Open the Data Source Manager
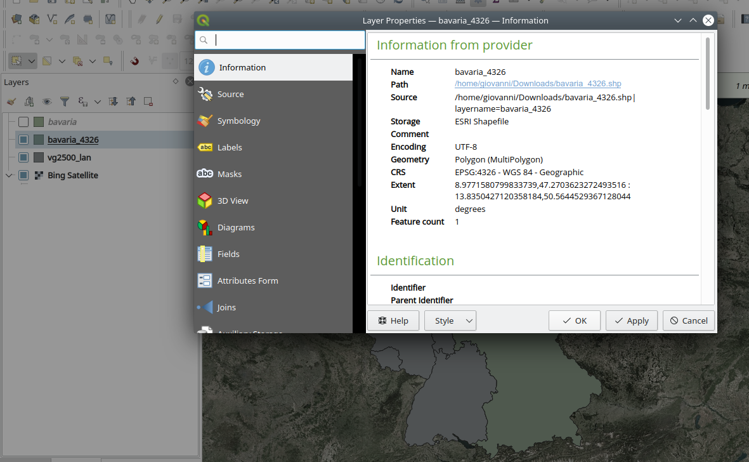 (x=16, y=19)
